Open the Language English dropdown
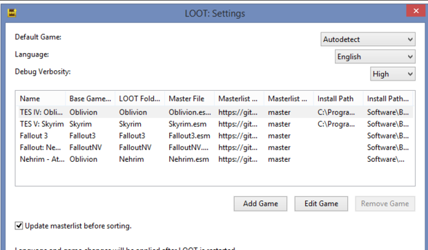 click(375, 56)
